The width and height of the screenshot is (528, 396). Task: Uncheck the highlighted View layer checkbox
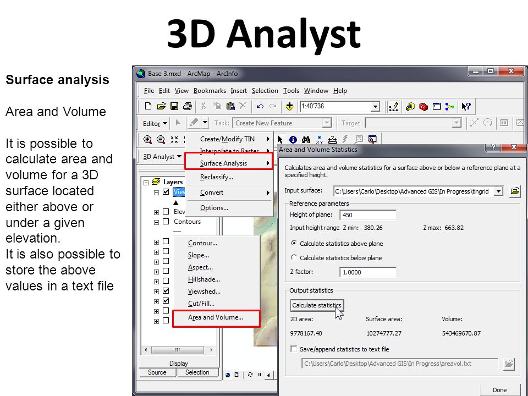166,192
